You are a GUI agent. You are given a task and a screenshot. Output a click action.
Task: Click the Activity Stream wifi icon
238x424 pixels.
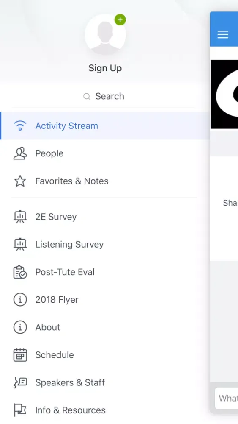tap(20, 126)
